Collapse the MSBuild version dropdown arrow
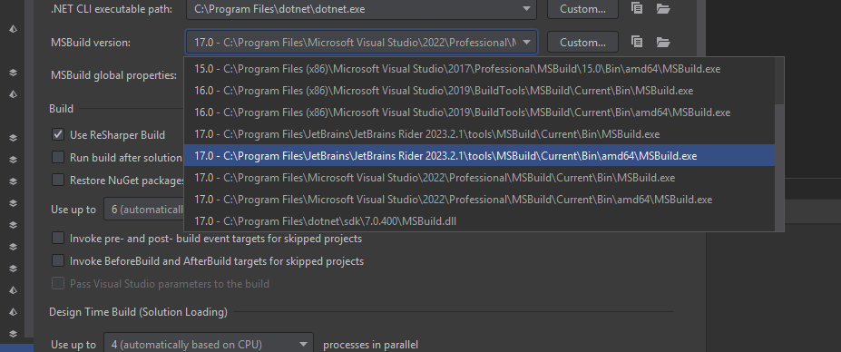 (x=527, y=42)
